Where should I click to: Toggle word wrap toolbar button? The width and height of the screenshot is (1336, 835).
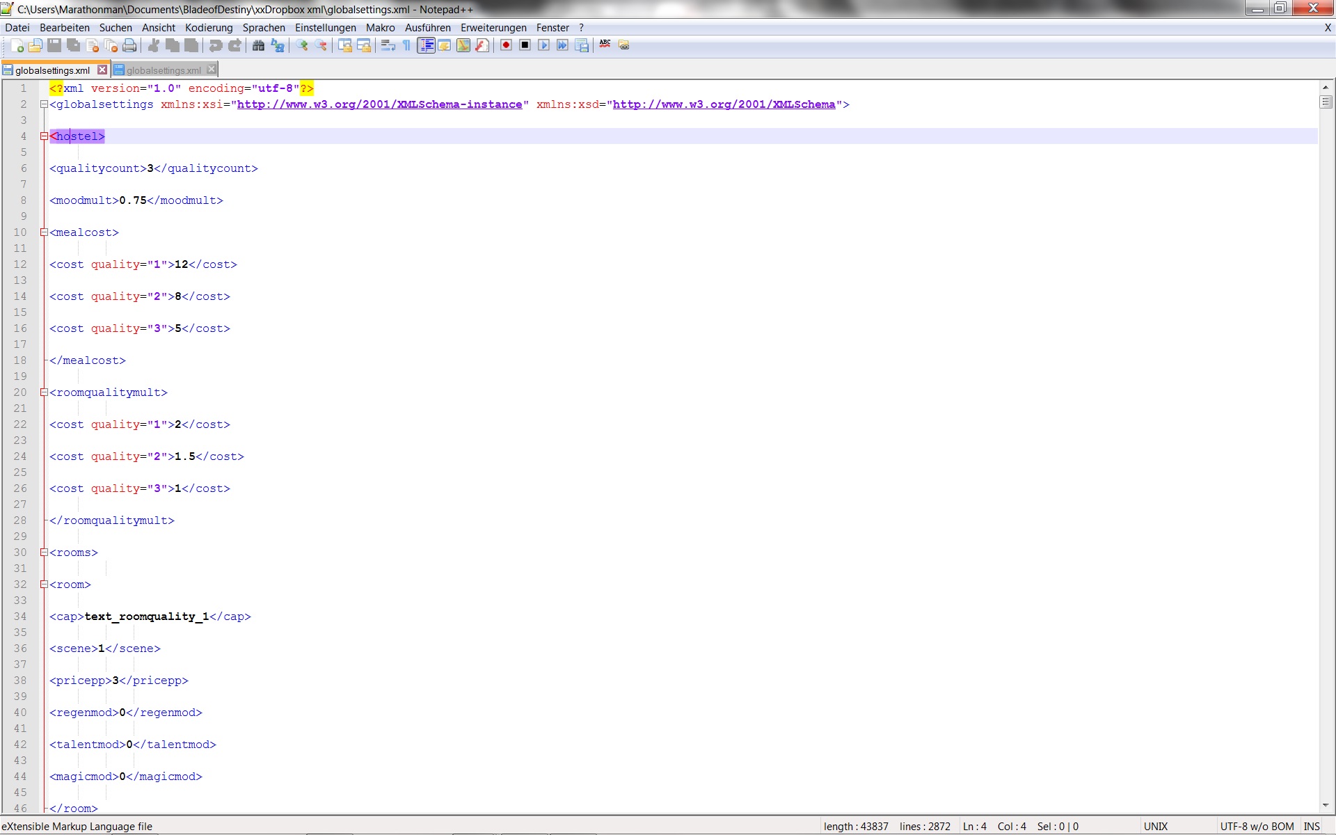388,46
